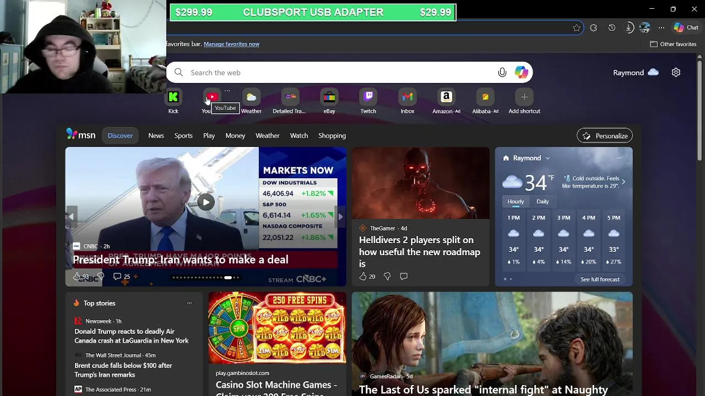Open comments on the Helldivers 2 article
705x396 pixels.
tap(404, 276)
